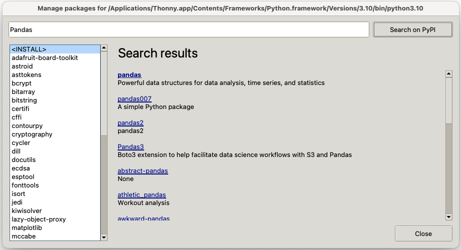Click the Search on PyPI button
This screenshot has width=461, height=250.
pyautogui.click(x=413, y=29)
